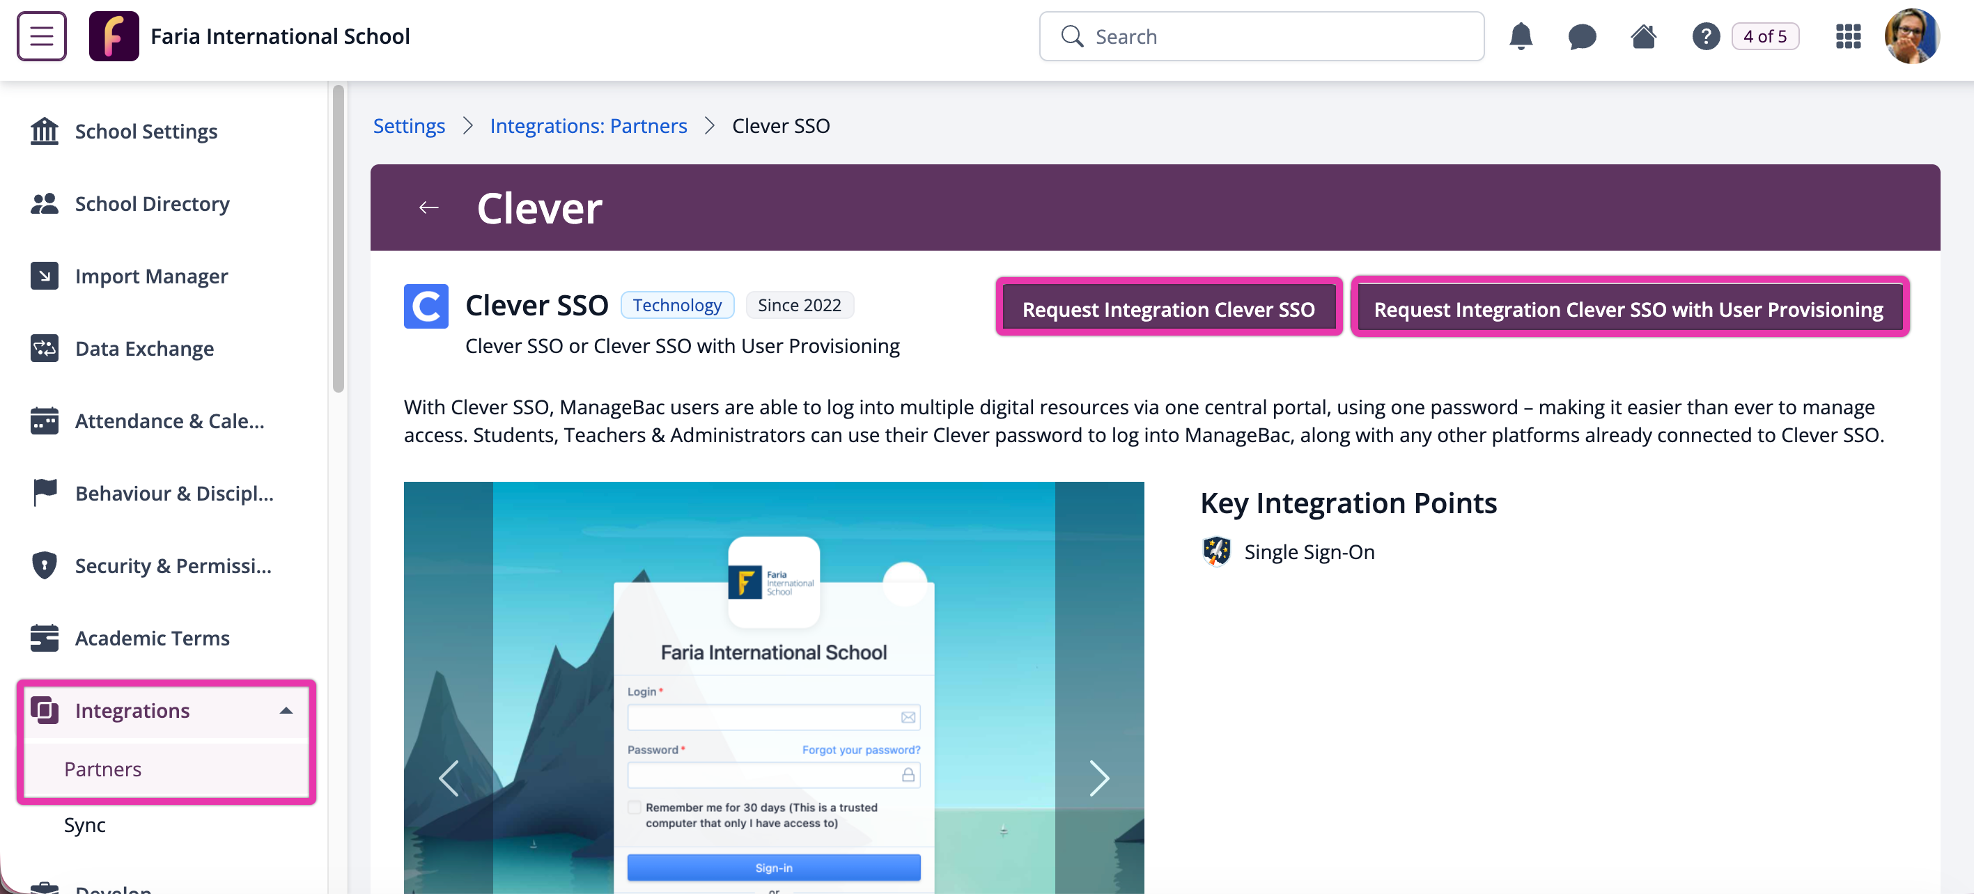Click the Key Integration Points heading
The image size is (1974, 894).
click(x=1348, y=503)
